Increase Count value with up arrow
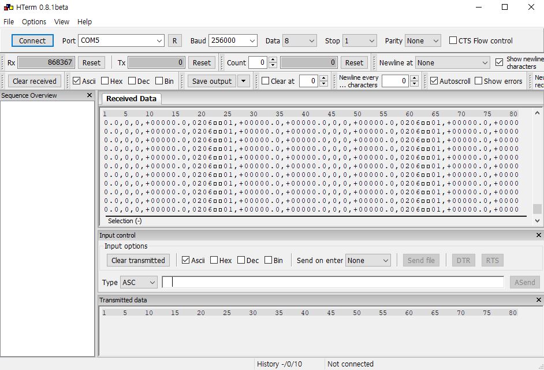This screenshot has width=544, height=370. [273, 60]
